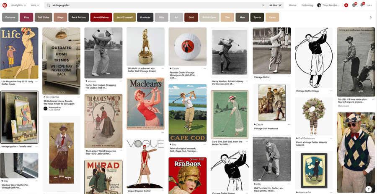Open the Ben Hogan golfer photo pin
The height and width of the screenshot is (194, 377).
[103, 53]
